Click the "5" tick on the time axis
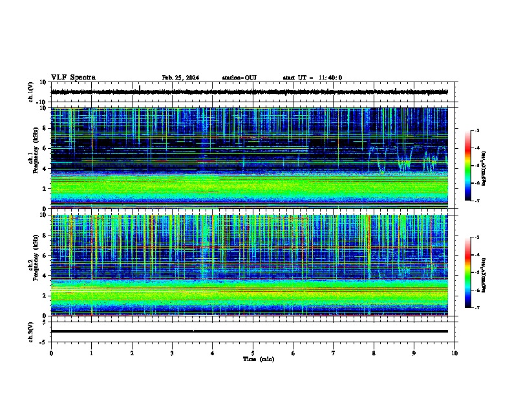The height and width of the screenshot is (396, 512). (253, 353)
